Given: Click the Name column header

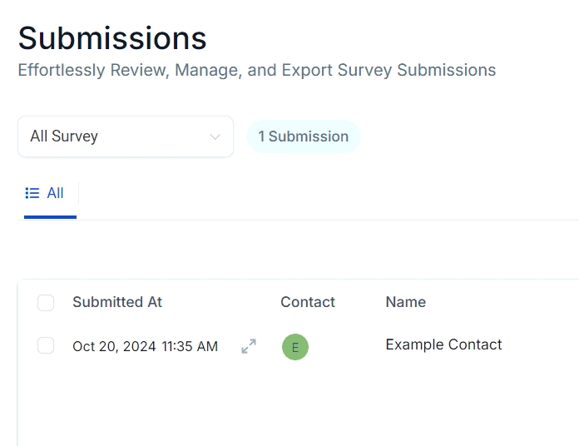Looking at the screenshot, I should pos(405,302).
